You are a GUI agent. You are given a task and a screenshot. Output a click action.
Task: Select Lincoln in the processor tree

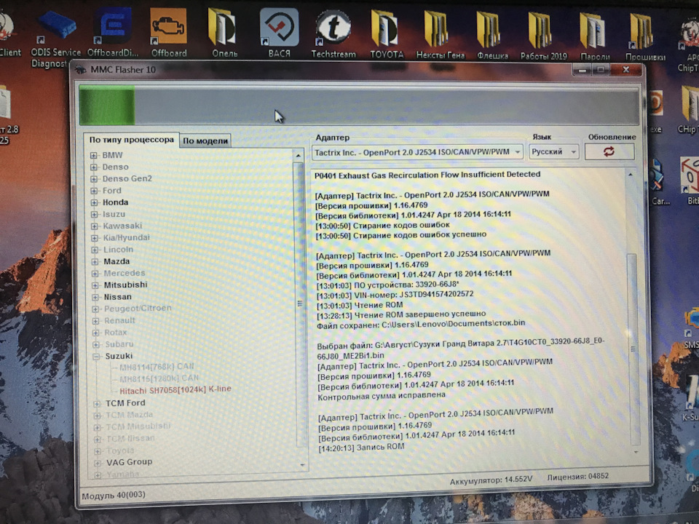tap(118, 250)
